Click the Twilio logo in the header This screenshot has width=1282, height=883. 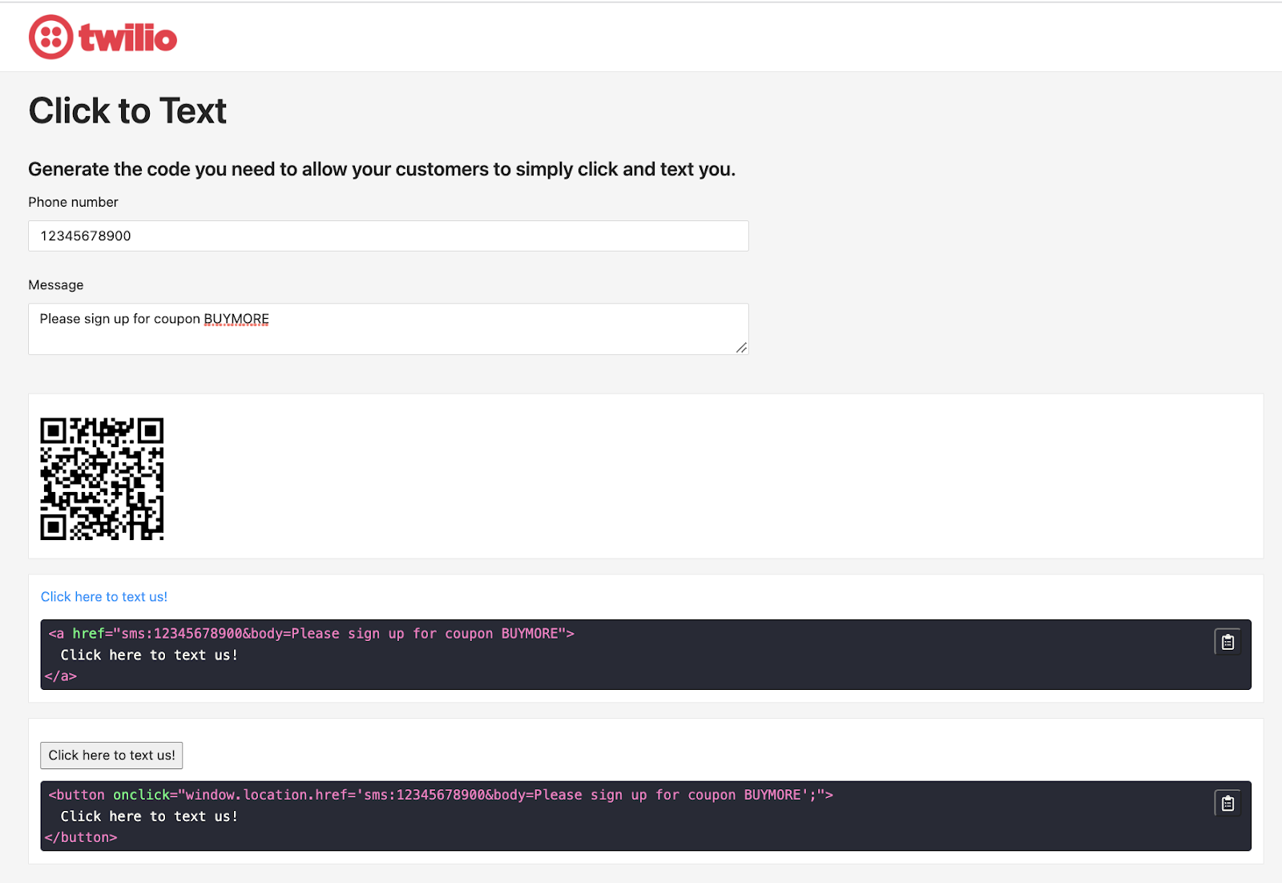coord(103,37)
